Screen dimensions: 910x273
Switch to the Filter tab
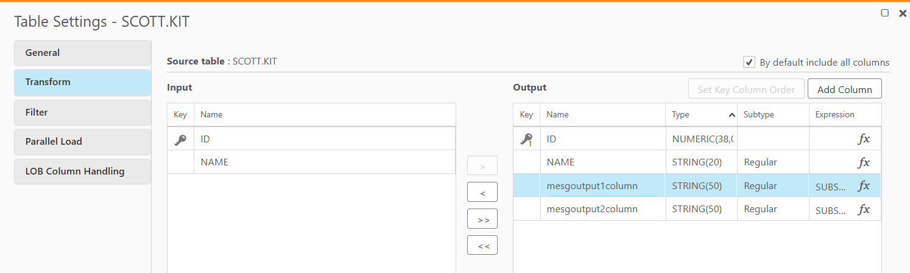pos(82,112)
